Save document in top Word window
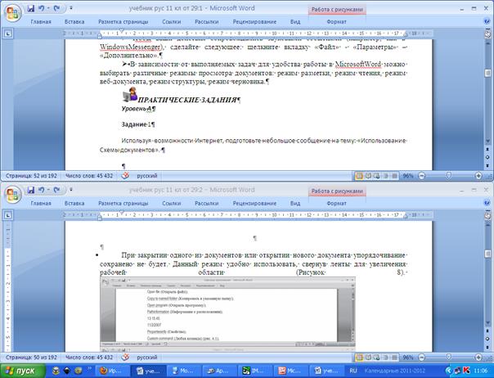This screenshot has height=378, width=494. point(30,8)
